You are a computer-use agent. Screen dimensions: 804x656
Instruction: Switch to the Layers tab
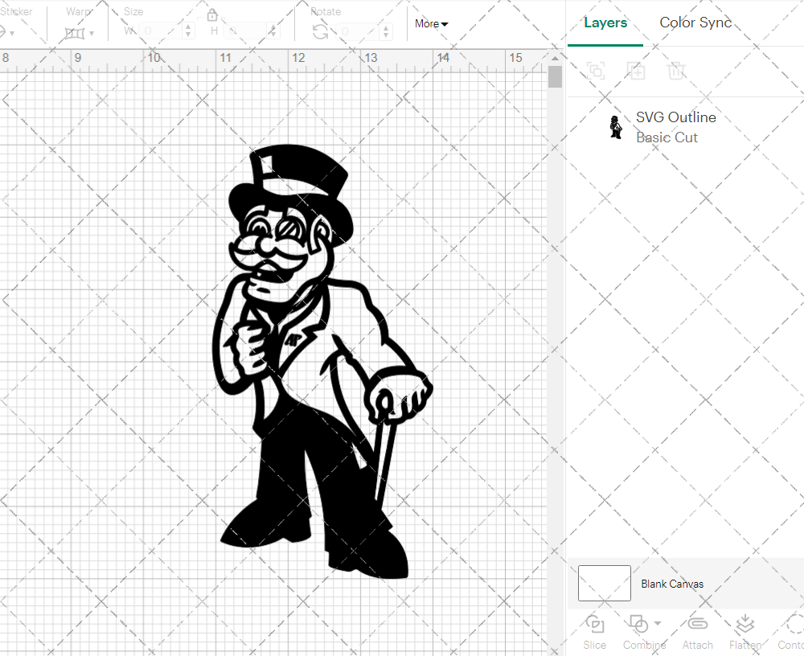coord(605,23)
